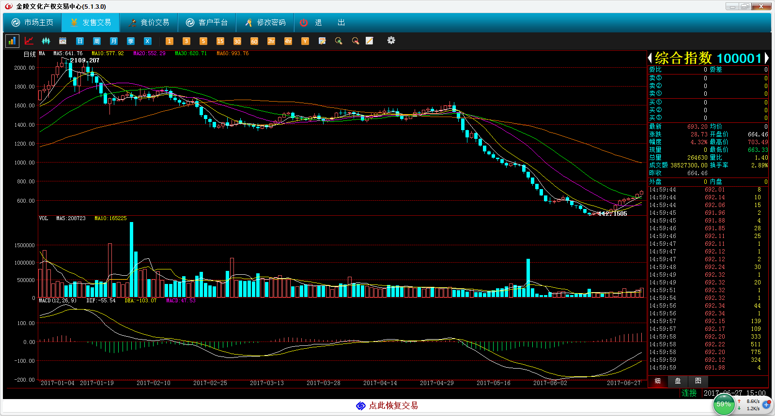Screen dimensions: 775x416
Task: Go to previous index with left arrow
Action: (x=651, y=59)
